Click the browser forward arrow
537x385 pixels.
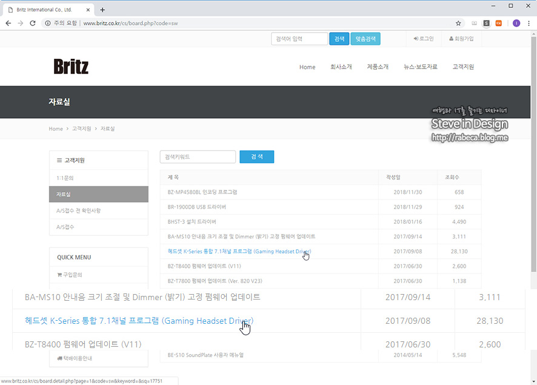point(21,23)
